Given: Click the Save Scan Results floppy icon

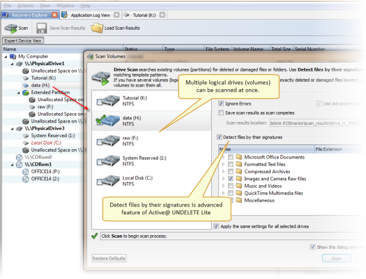Looking at the screenshot, I should [x=41, y=28].
